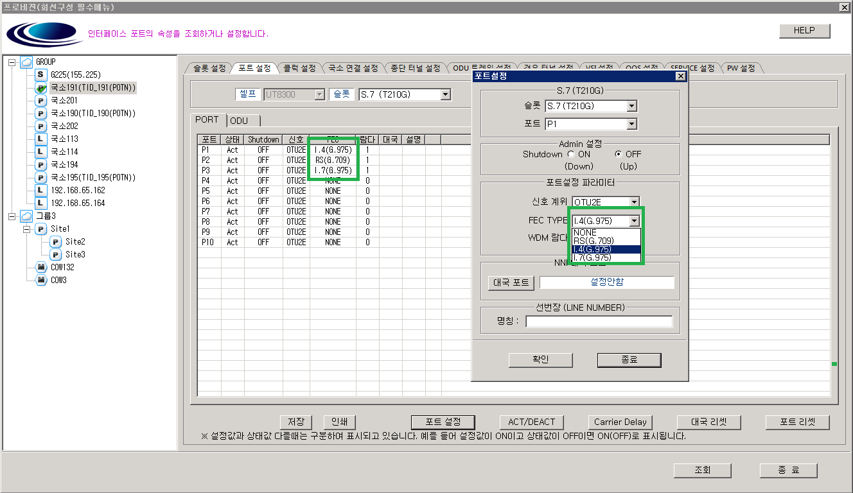The height and width of the screenshot is (493, 853).
Task: Choose I.7(G.975) in the FEC TYPE list
Action: click(606, 257)
